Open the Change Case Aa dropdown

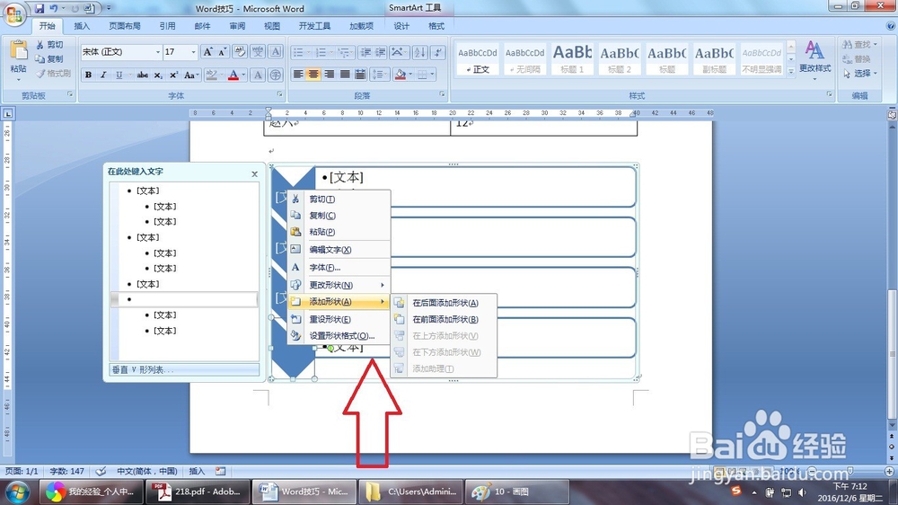tap(191, 75)
